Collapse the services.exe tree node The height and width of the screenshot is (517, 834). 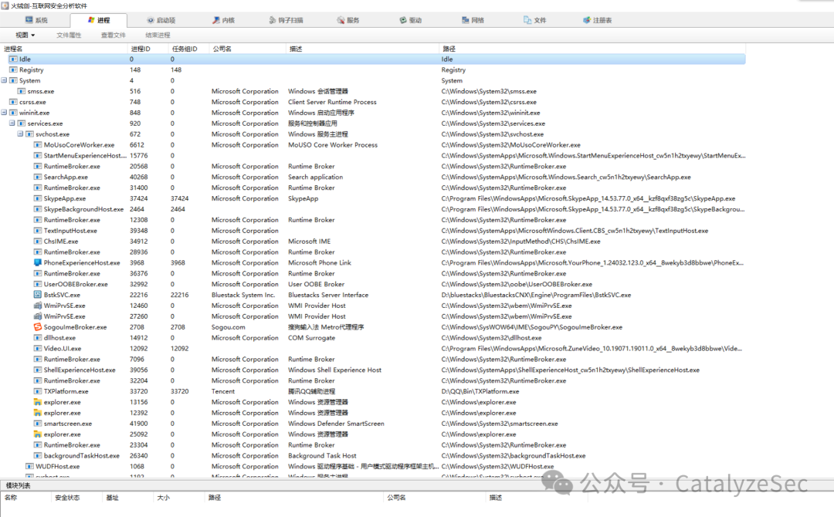12,123
